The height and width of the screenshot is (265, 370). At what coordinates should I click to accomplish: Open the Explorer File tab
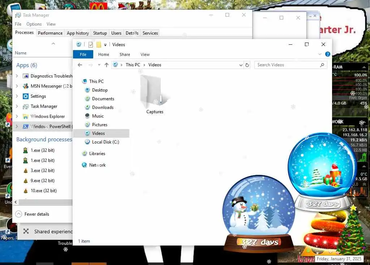(x=83, y=54)
